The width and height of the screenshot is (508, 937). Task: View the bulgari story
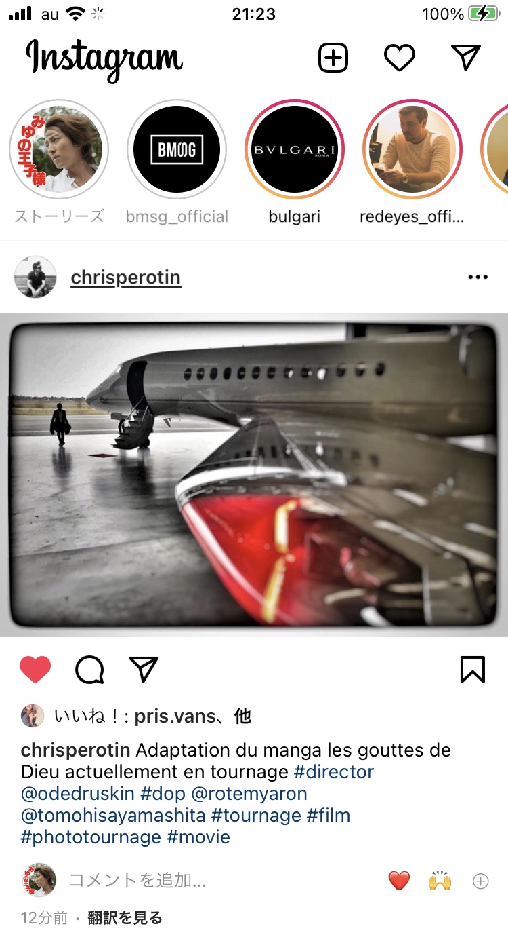pos(295,149)
